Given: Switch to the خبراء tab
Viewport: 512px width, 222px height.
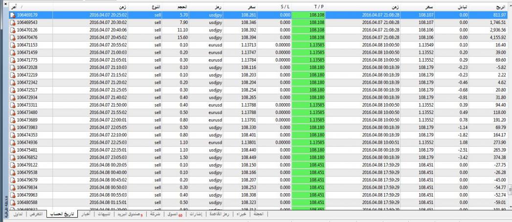Looking at the screenshot, I should [240, 215].
